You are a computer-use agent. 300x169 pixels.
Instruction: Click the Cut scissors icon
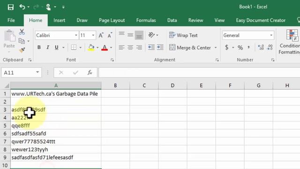[x=22, y=32]
